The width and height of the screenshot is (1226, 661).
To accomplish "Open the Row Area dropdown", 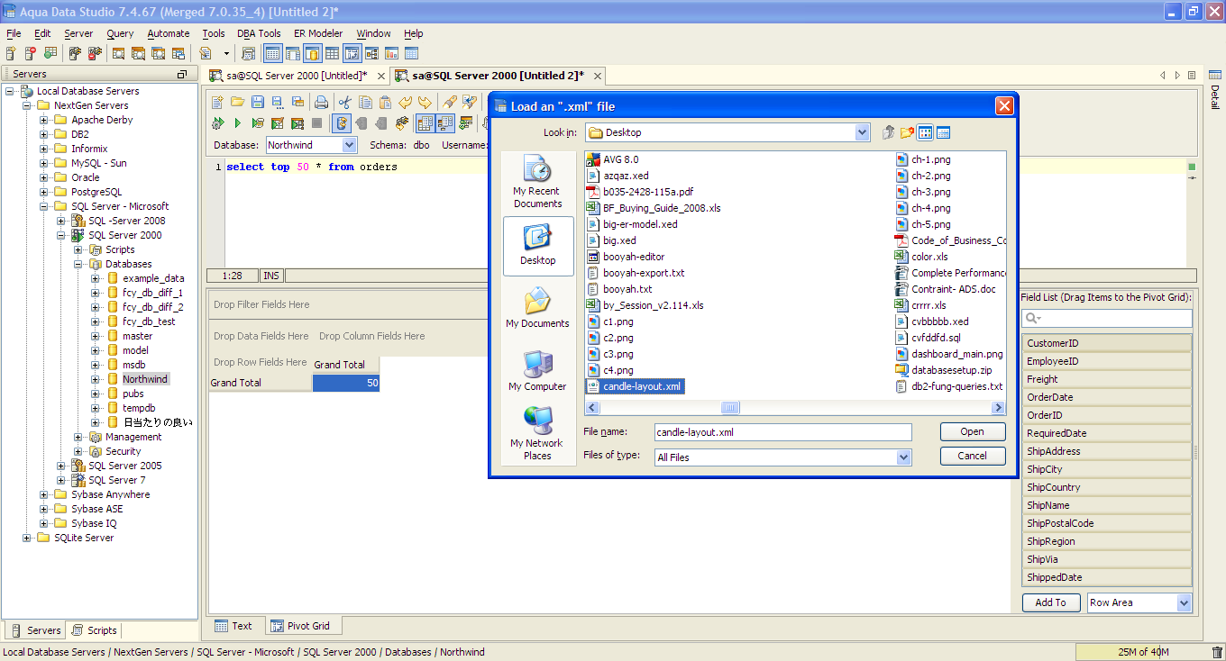I will 1184,602.
